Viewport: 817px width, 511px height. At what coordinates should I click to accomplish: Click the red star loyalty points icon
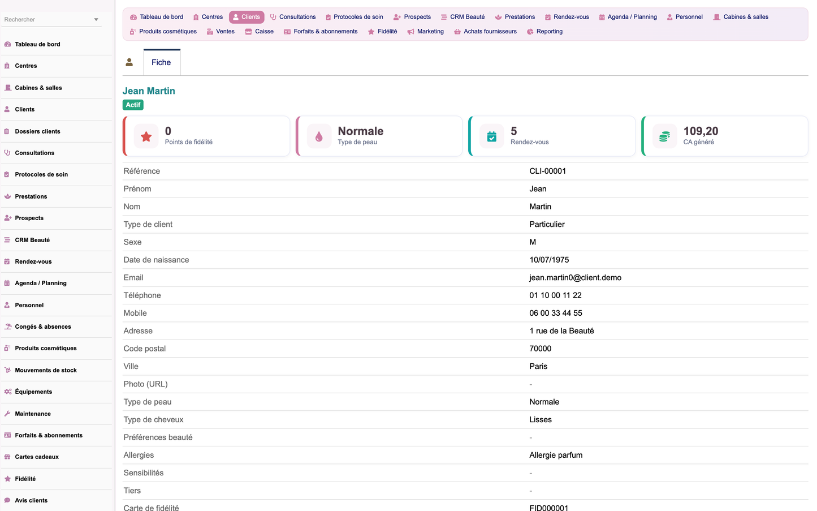coord(146,136)
